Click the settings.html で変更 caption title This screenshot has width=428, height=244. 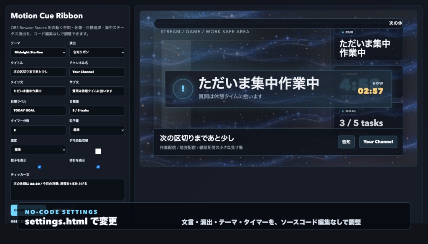pyautogui.click(x=71, y=221)
